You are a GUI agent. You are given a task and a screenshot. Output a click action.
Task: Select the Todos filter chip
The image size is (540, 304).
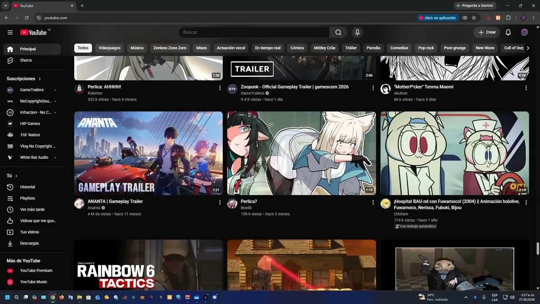83,48
